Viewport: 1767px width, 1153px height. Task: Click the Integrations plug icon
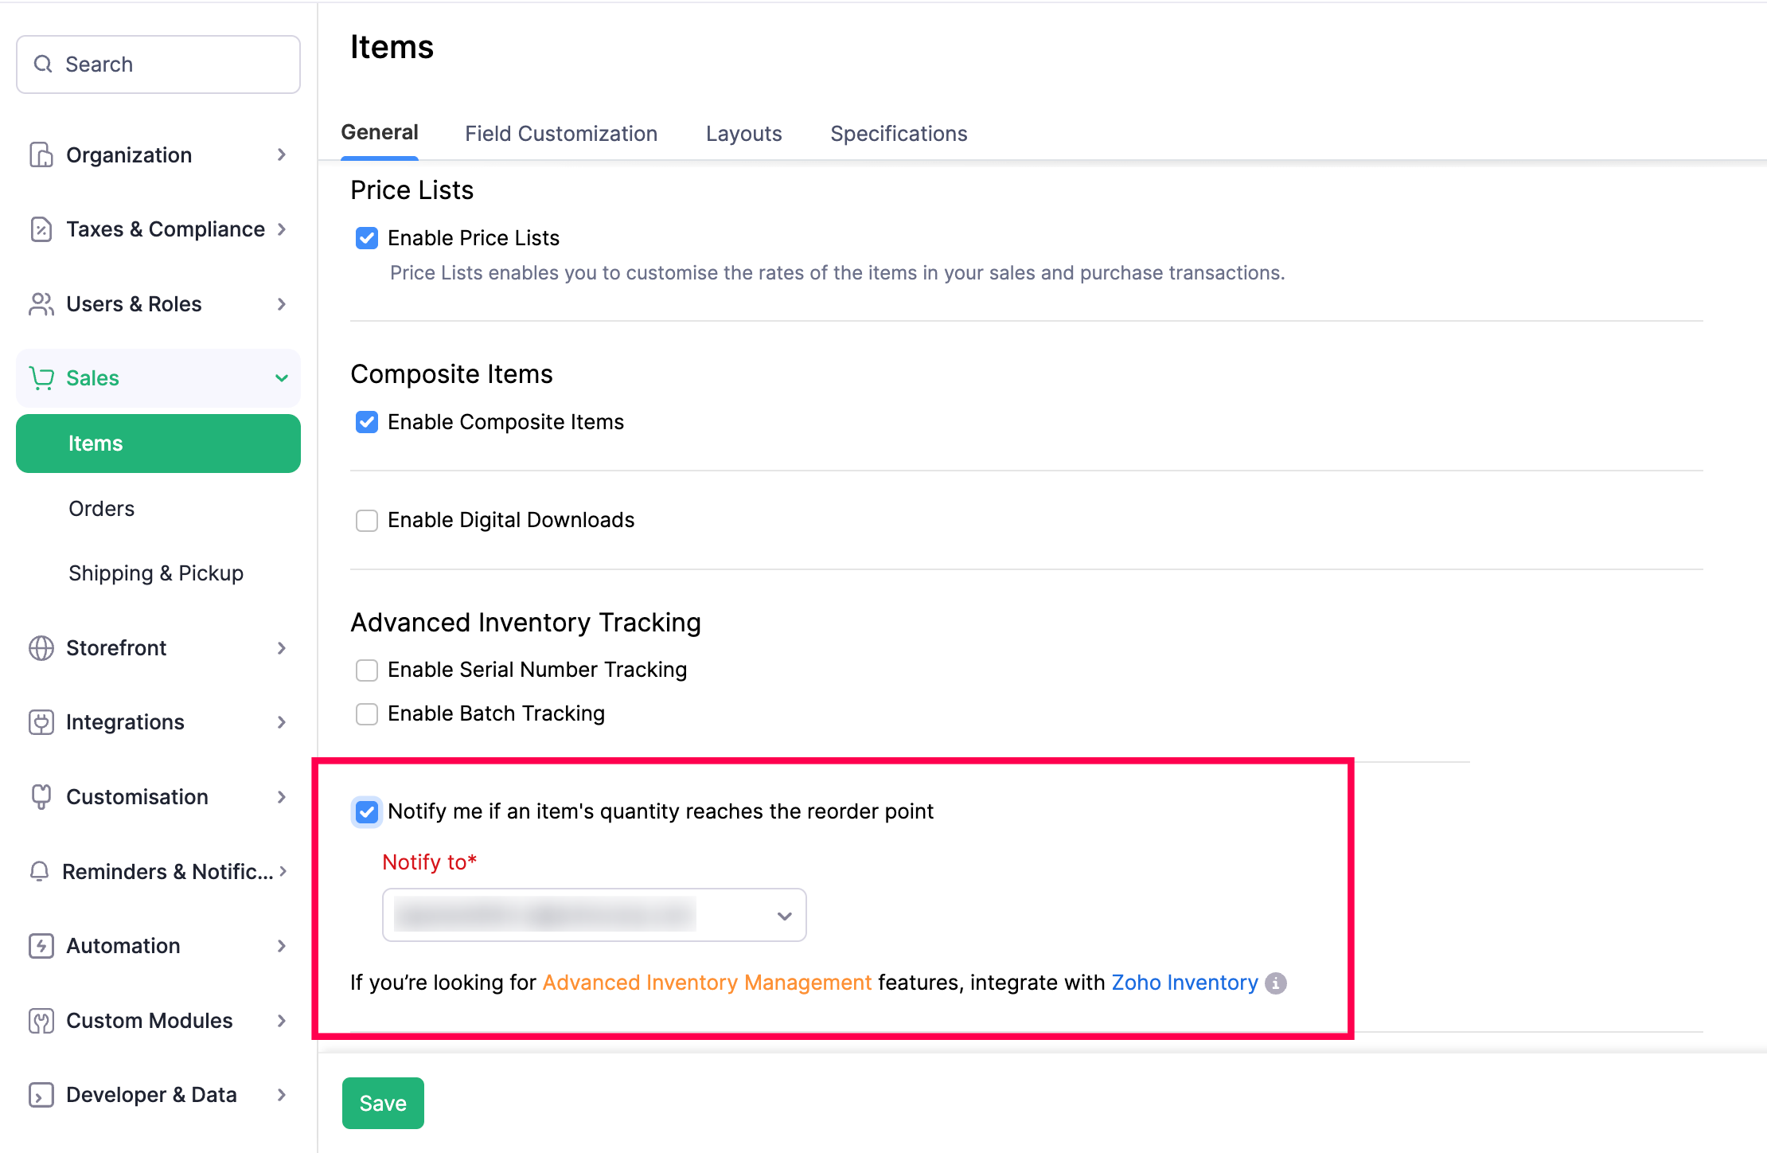click(41, 722)
